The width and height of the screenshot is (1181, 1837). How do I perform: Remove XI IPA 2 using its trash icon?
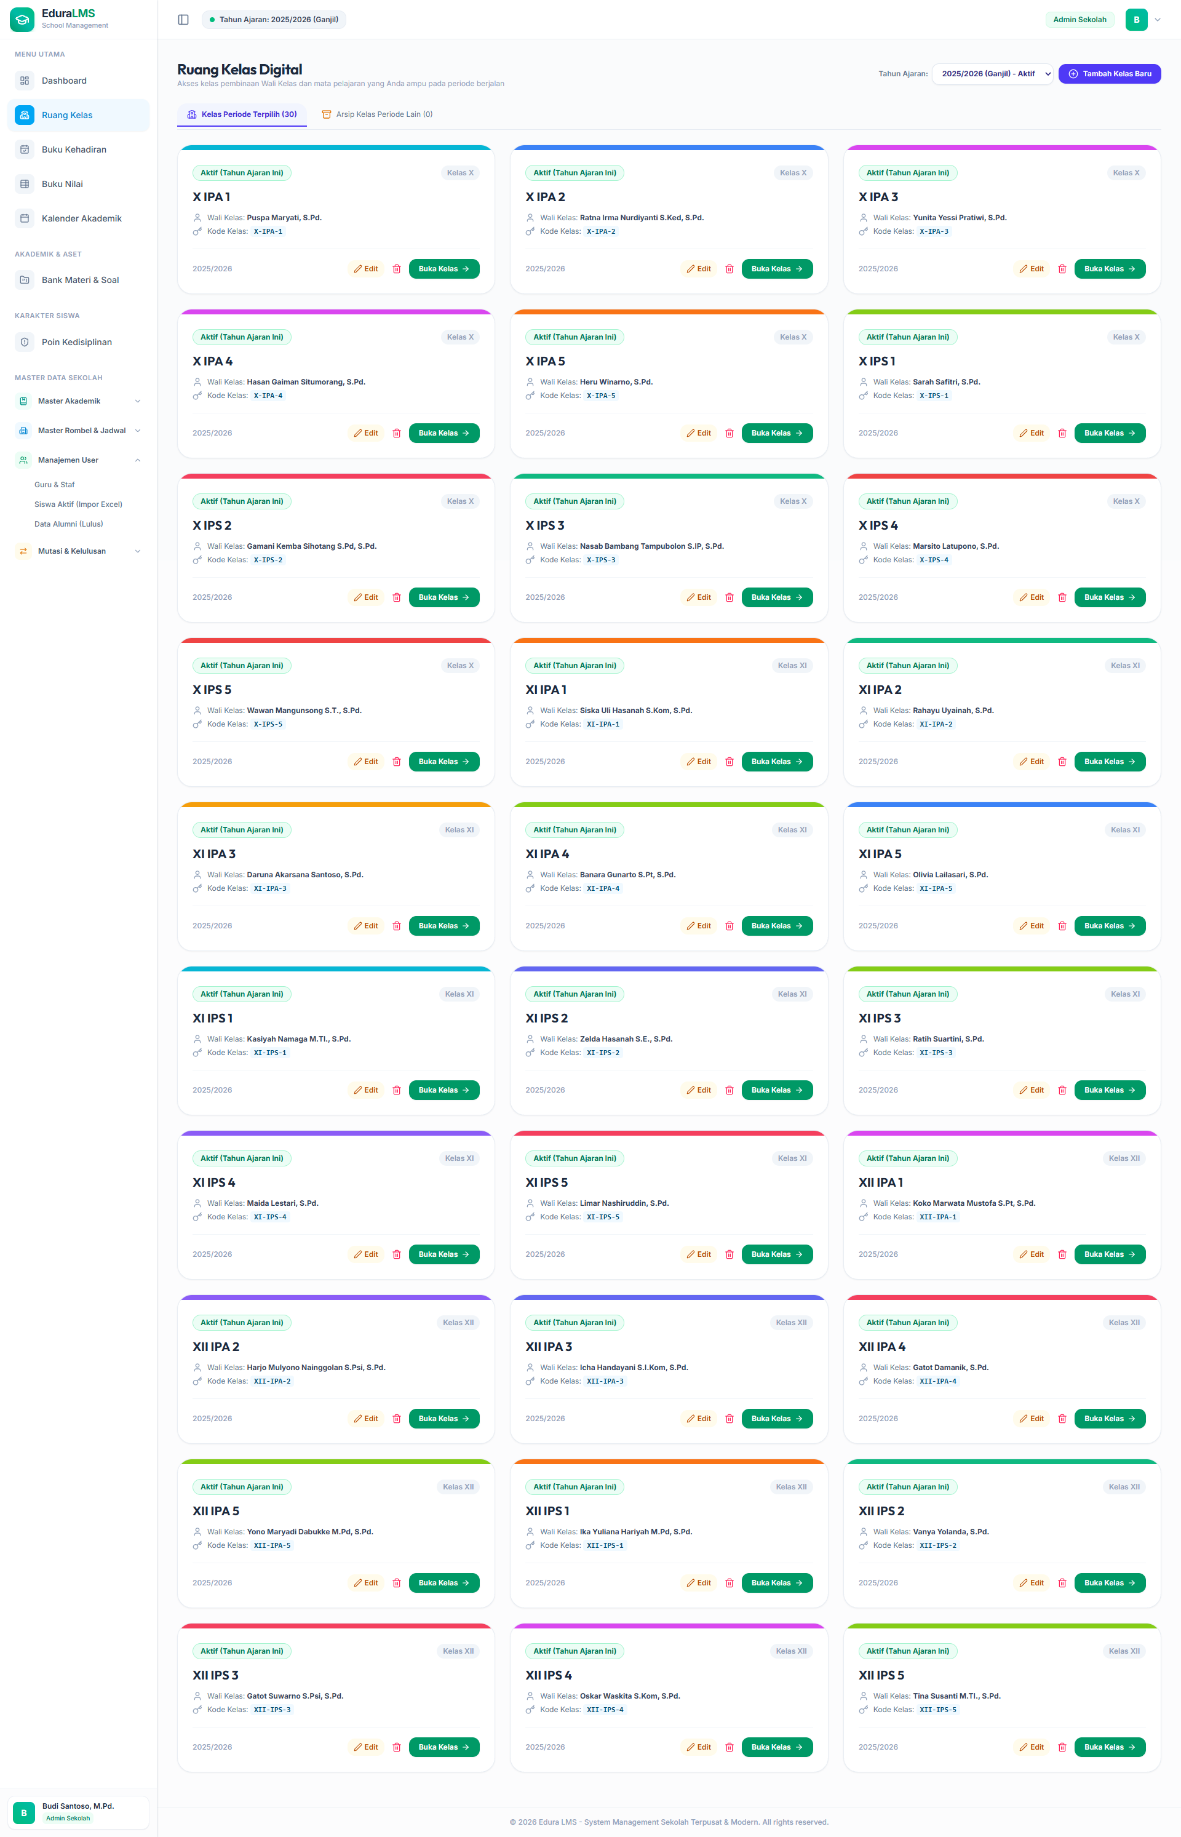coord(1062,762)
